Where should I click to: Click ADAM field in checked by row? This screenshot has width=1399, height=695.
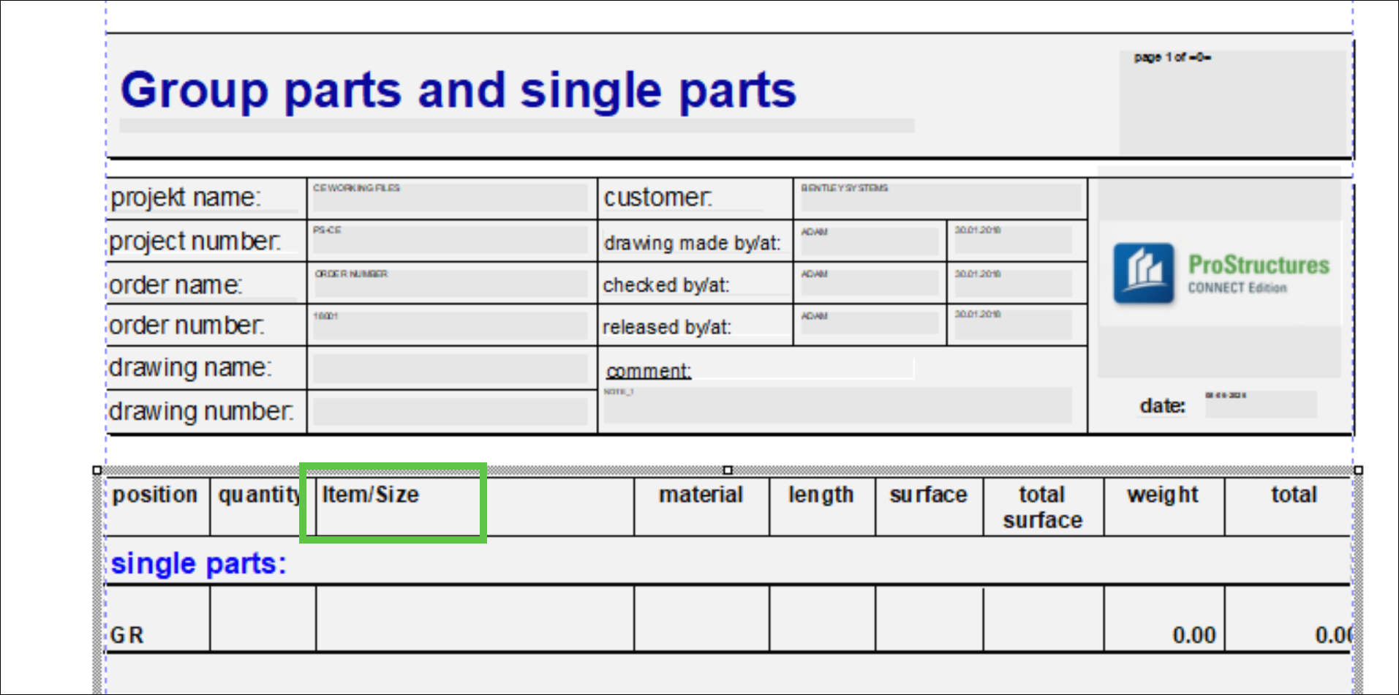pyautogui.click(x=869, y=283)
